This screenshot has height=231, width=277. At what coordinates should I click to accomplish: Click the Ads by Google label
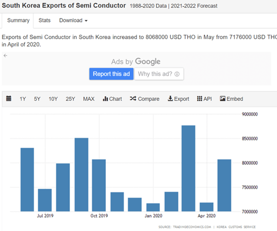(136, 62)
